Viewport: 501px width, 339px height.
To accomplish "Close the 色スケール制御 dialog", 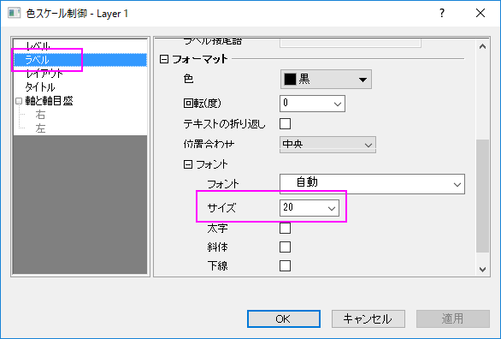I will pyautogui.click(x=480, y=13).
